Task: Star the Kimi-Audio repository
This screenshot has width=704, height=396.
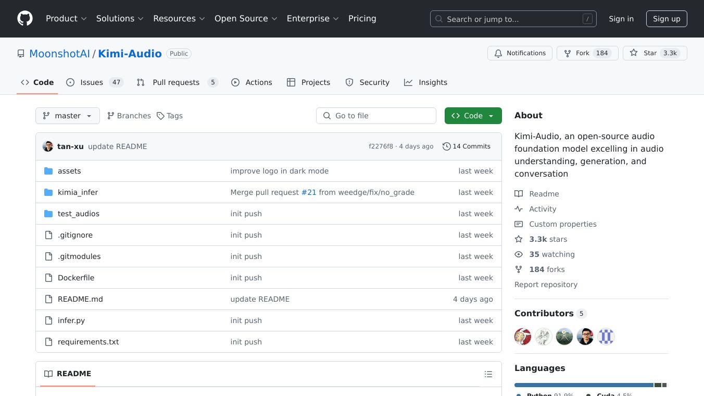Action: click(644, 53)
